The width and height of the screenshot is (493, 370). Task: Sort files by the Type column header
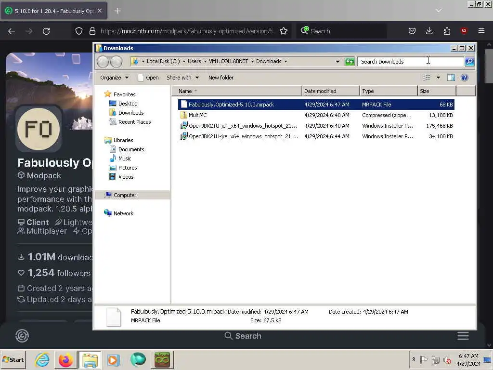point(389,91)
